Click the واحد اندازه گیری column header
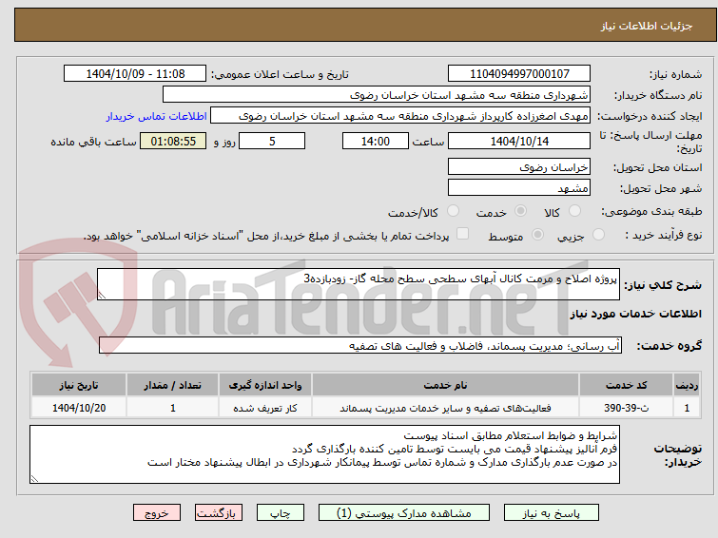 pyautogui.click(x=265, y=385)
